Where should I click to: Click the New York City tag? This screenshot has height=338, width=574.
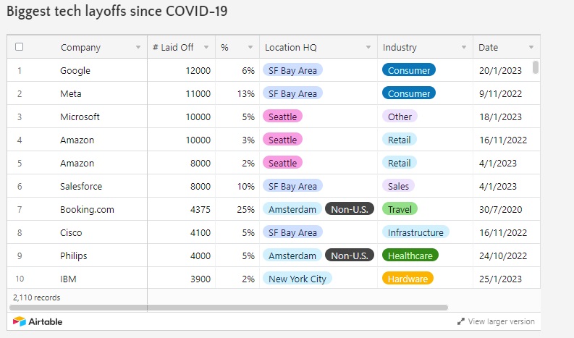coord(297,279)
